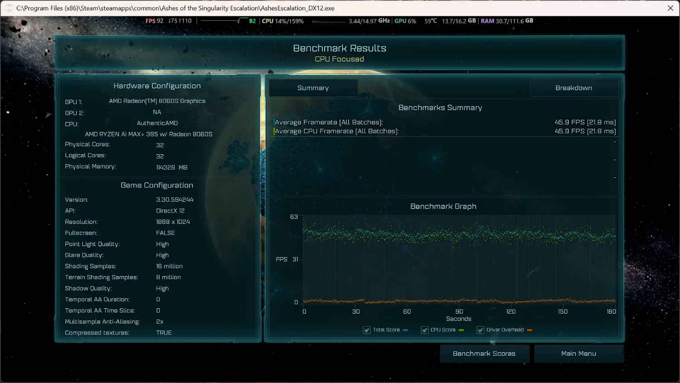This screenshot has width=680, height=383.
Task: Click the Glare Quality High value
Action: tap(162, 255)
